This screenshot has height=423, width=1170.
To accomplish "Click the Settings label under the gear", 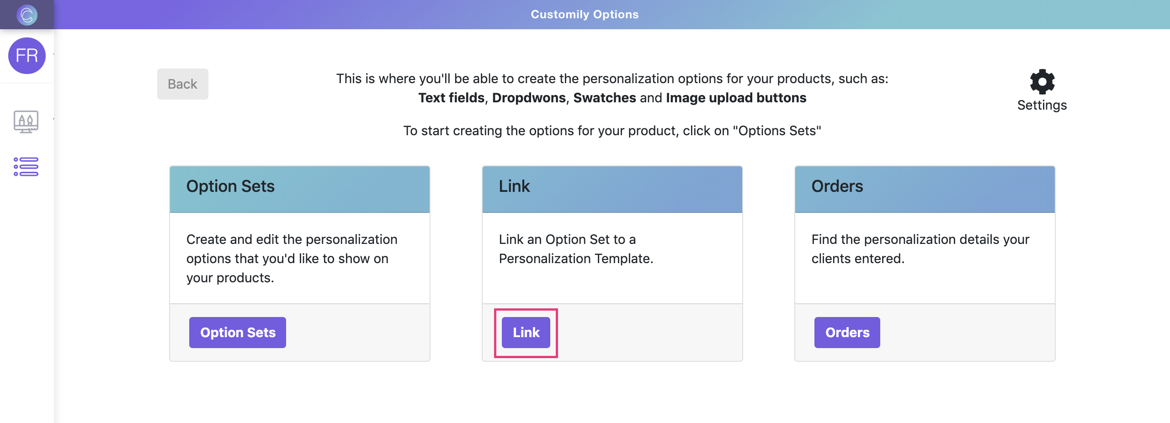I will [1042, 105].
